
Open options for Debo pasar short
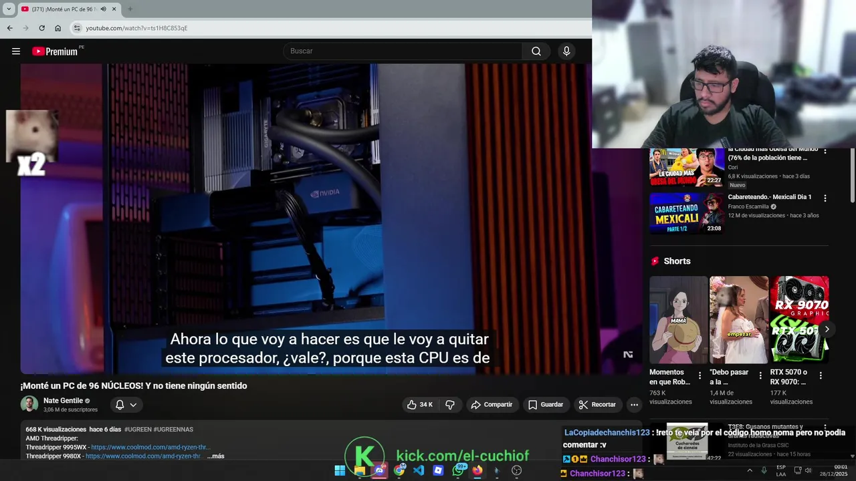760,375
